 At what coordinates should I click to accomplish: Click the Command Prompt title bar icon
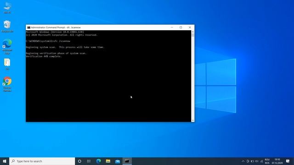click(x=28, y=27)
